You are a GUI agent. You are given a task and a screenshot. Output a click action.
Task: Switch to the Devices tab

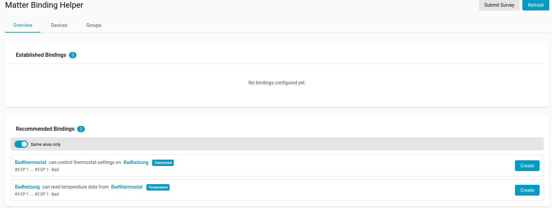pos(59,25)
